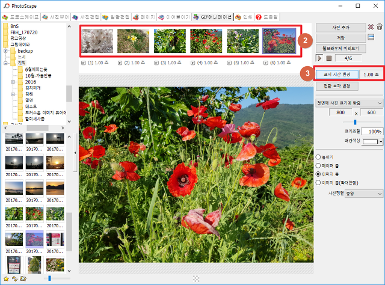Screen dimensions: 385x285
Task: Click the 표시 시간 변경 button
Action: click(x=337, y=75)
